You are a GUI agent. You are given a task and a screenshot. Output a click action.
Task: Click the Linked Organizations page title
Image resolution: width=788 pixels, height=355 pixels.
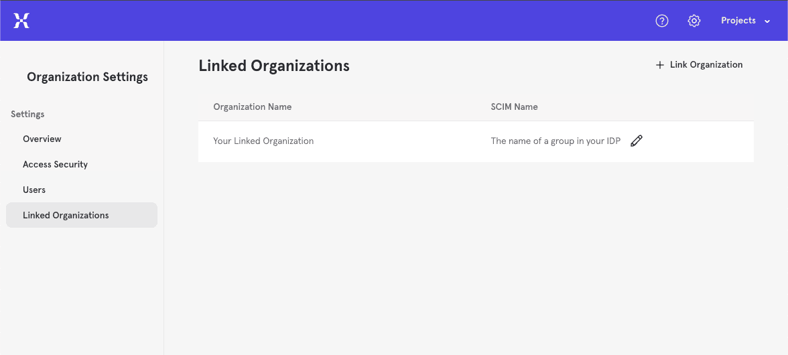pyautogui.click(x=274, y=66)
